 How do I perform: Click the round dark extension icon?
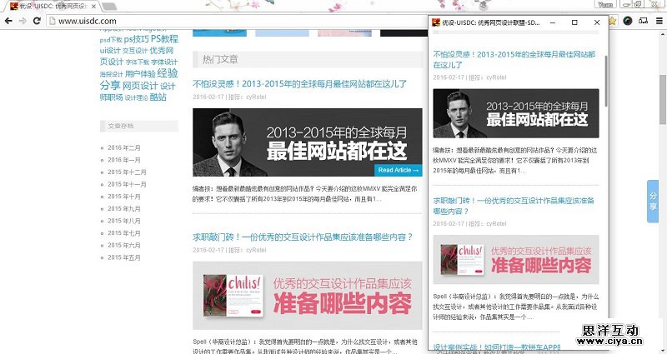(628, 21)
